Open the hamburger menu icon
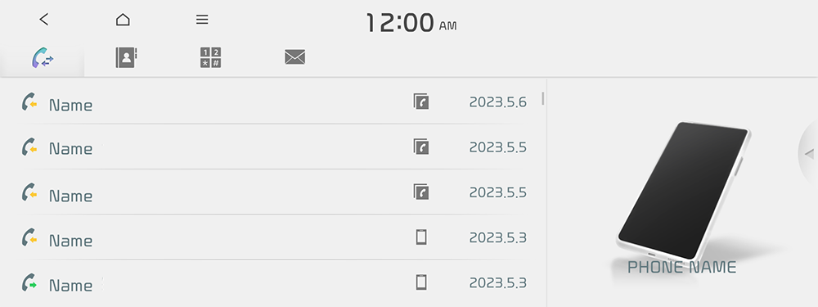Image resolution: width=818 pixels, height=307 pixels. (x=202, y=20)
